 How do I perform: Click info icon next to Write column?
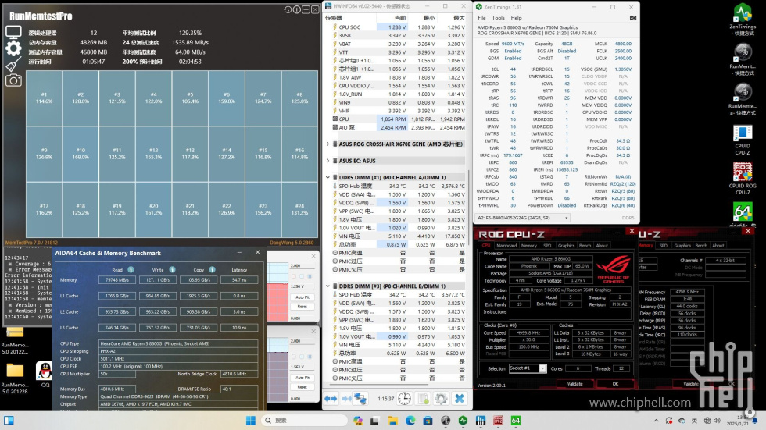tap(173, 269)
